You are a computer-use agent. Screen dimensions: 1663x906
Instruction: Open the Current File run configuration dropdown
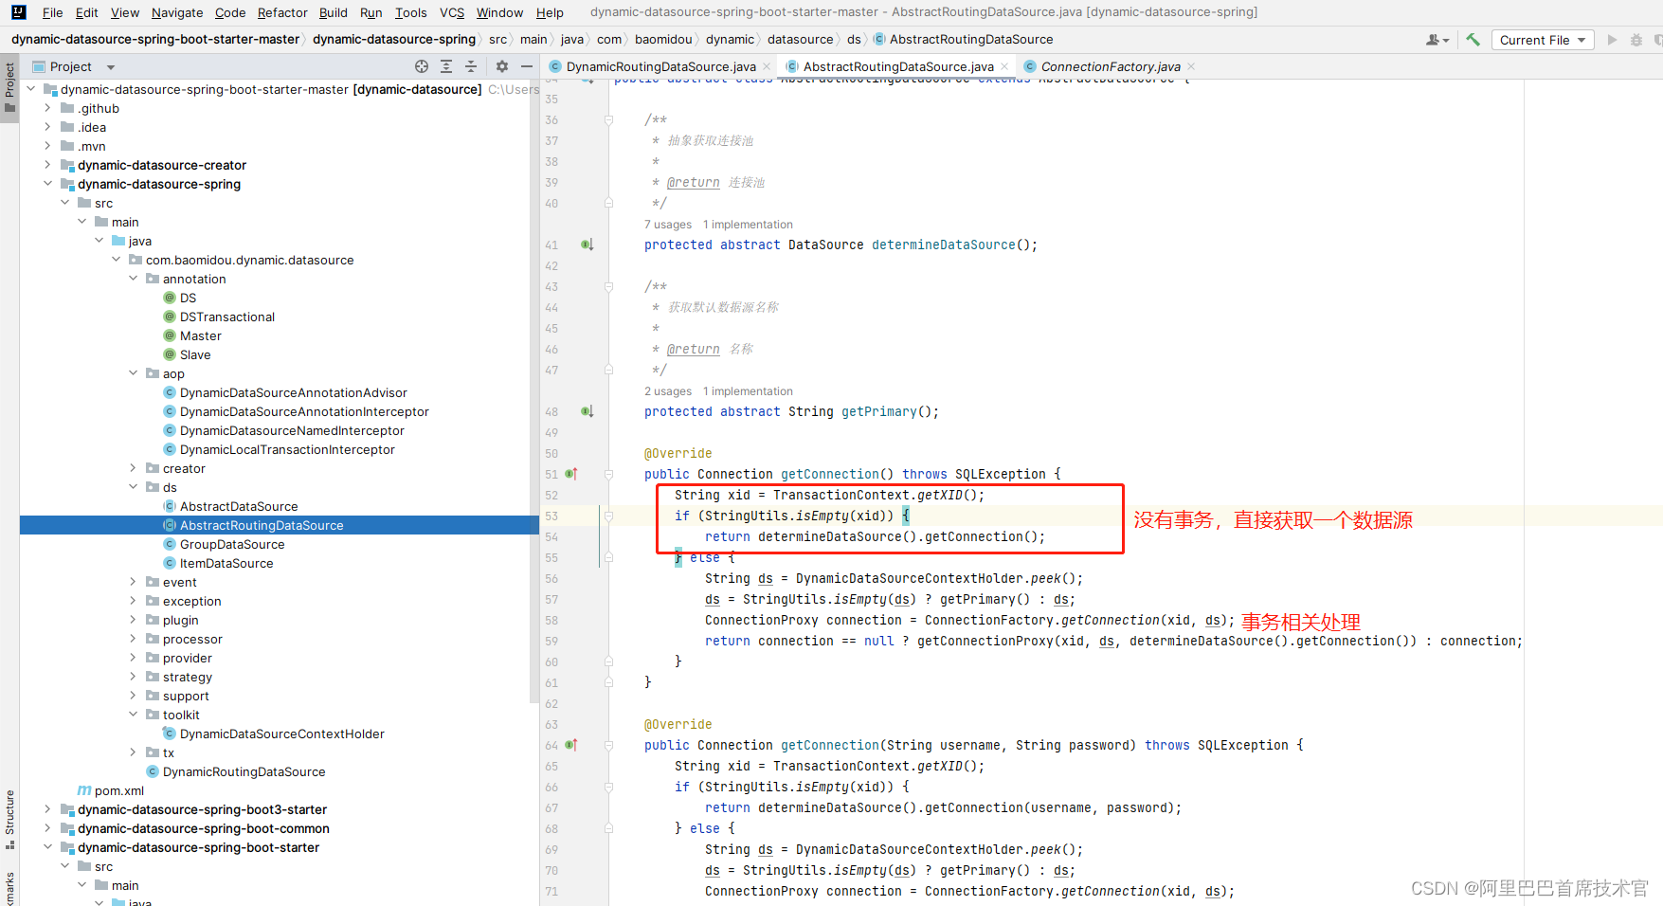click(1543, 40)
